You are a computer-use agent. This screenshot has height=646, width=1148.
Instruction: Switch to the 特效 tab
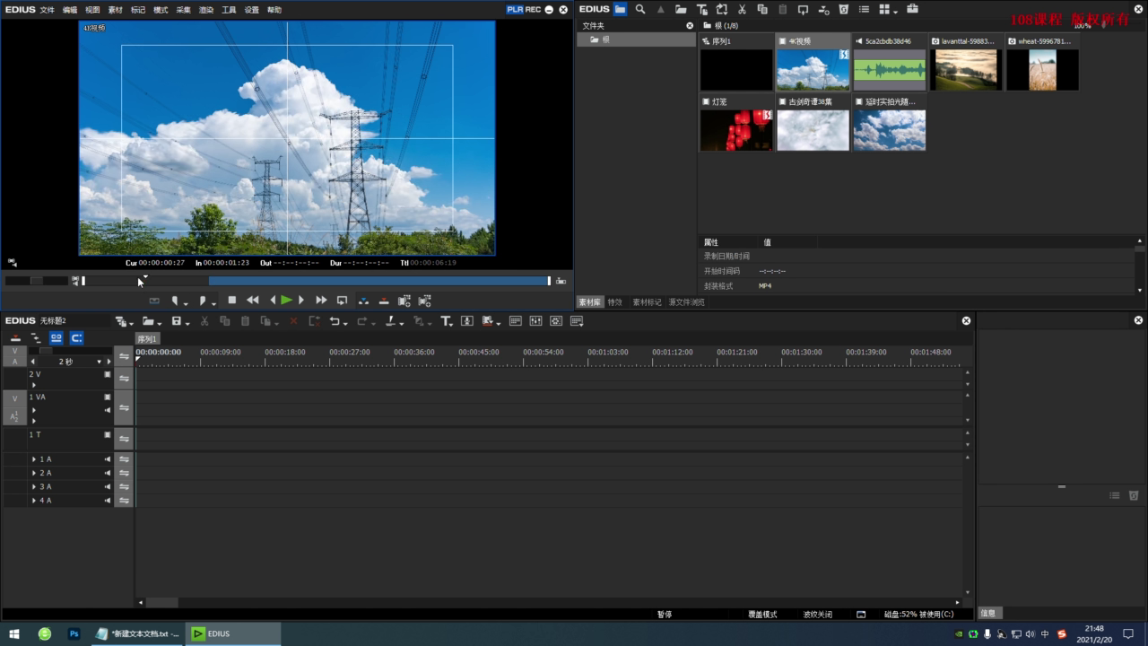pos(615,302)
